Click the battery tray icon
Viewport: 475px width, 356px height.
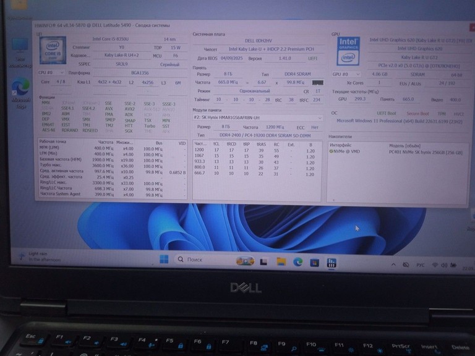[453, 265]
